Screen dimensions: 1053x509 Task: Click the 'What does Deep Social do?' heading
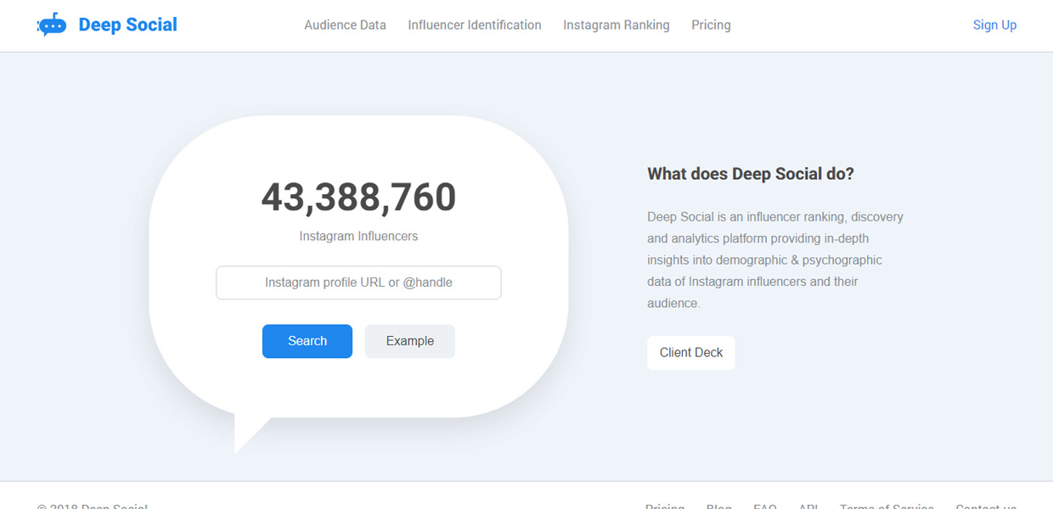pyautogui.click(x=751, y=174)
